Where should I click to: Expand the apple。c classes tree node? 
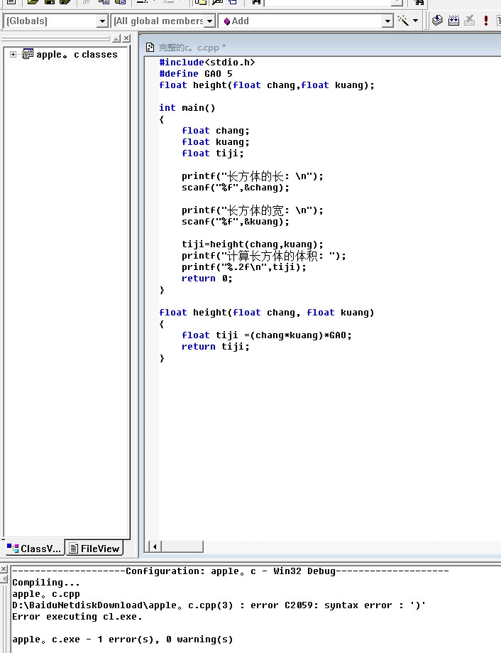pyautogui.click(x=13, y=55)
